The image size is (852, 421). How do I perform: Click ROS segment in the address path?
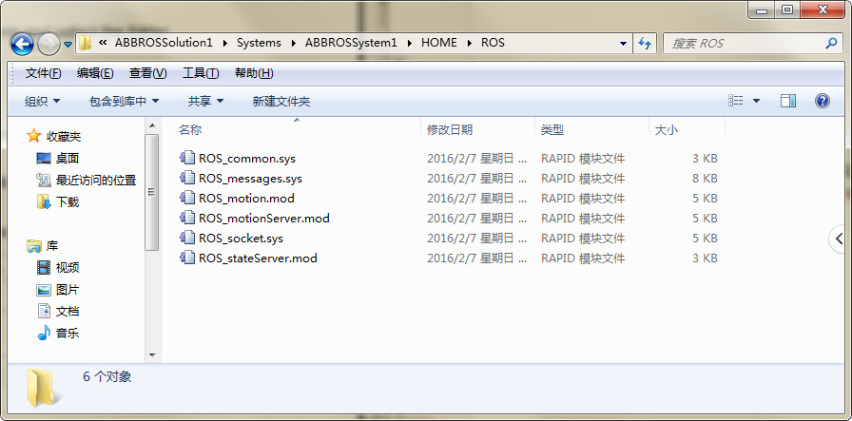(x=493, y=43)
